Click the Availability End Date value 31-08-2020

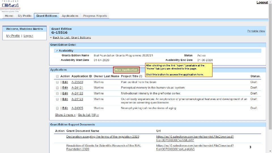205,60
